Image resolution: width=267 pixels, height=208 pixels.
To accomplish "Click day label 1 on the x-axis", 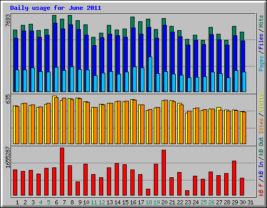I will [17, 202].
